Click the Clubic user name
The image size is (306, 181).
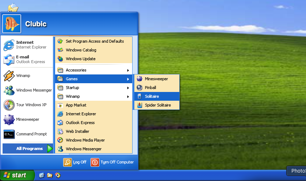pyautogui.click(x=36, y=24)
